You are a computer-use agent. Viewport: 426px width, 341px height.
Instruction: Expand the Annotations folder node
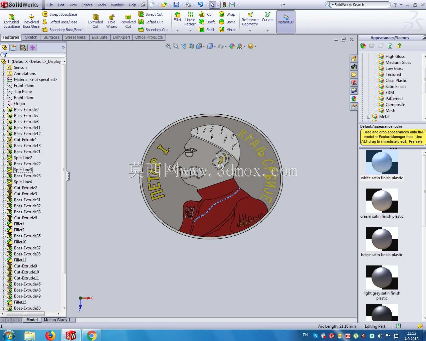pos(4,74)
